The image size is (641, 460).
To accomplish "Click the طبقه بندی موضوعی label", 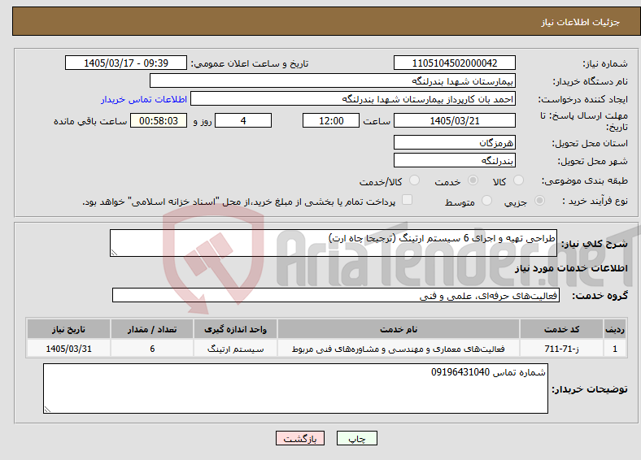I will tap(585, 180).
